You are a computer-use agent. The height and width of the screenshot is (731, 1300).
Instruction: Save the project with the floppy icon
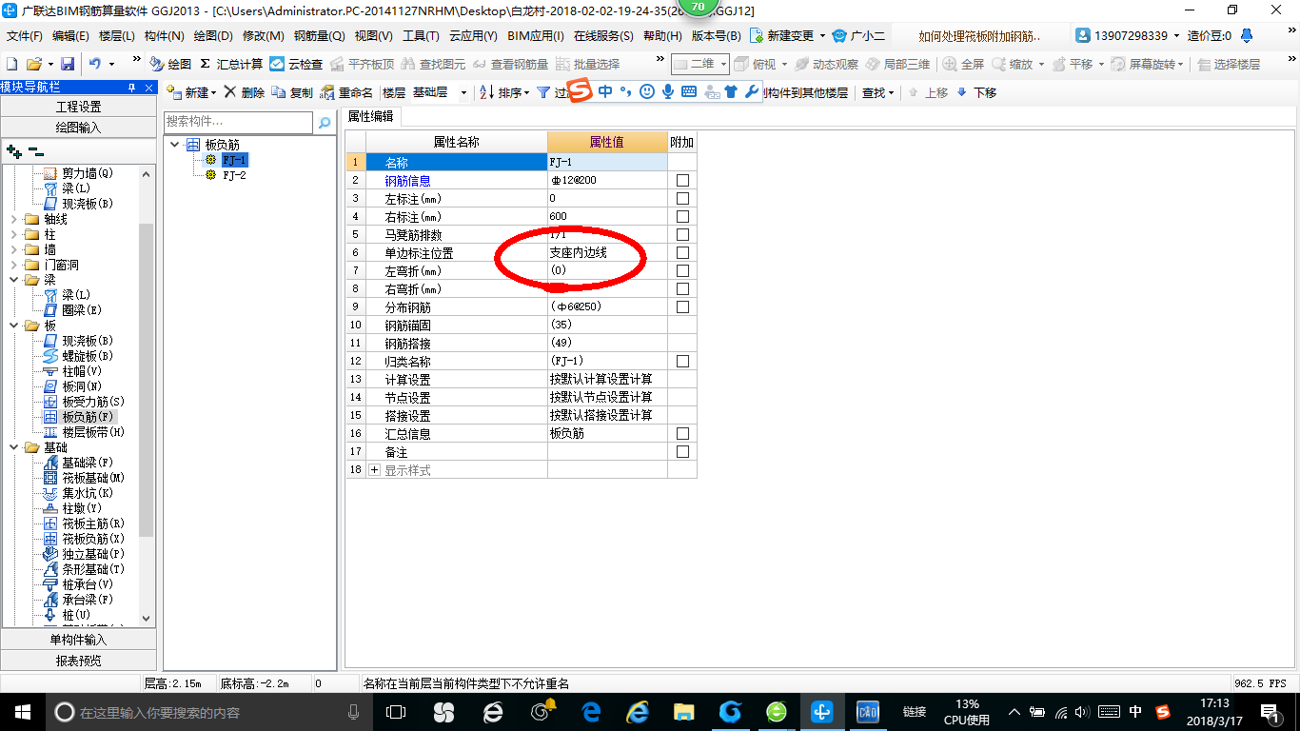(68, 64)
